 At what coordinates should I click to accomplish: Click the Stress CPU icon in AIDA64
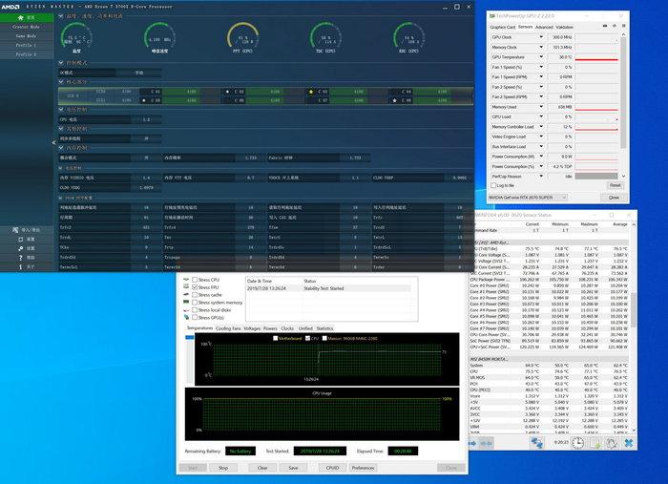tap(186, 280)
